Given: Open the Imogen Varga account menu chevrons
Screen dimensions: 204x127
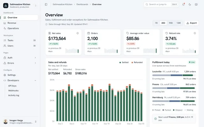Looking at the screenshot, I should 36,122.
